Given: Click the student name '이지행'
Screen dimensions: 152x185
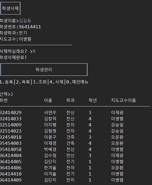Looking at the screenshot, I should click(50, 125).
